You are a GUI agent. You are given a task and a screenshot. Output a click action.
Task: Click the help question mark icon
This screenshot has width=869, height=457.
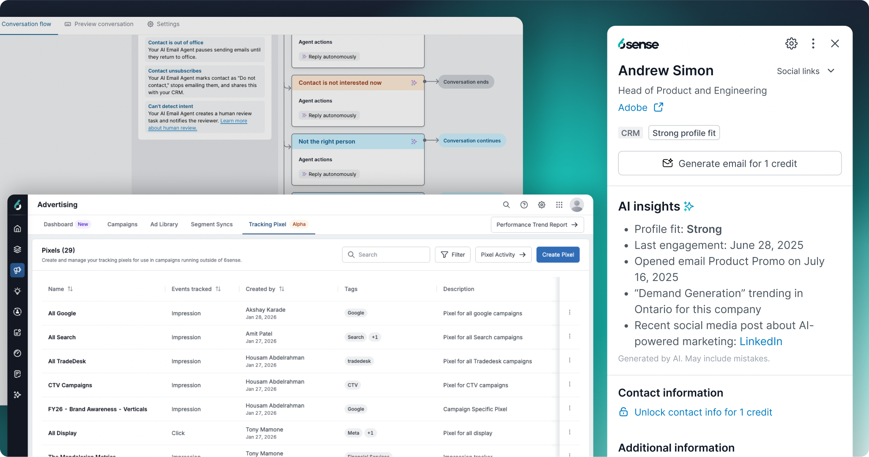click(x=524, y=205)
